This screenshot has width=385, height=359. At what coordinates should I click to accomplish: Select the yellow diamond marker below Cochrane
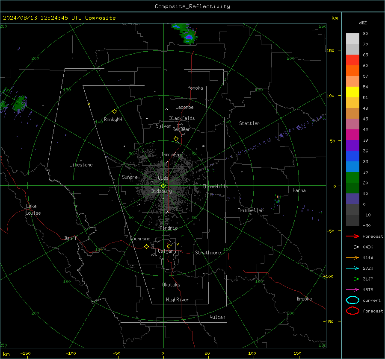click(146, 246)
